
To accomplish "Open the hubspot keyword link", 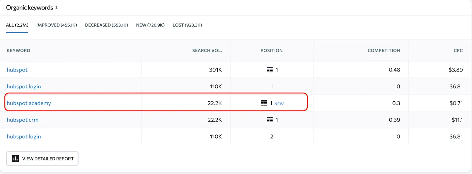I will point(17,70).
